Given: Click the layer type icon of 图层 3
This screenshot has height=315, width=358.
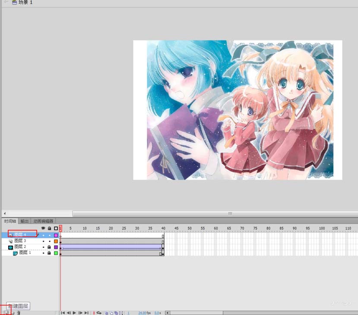Looking at the screenshot, I should coord(10,241).
